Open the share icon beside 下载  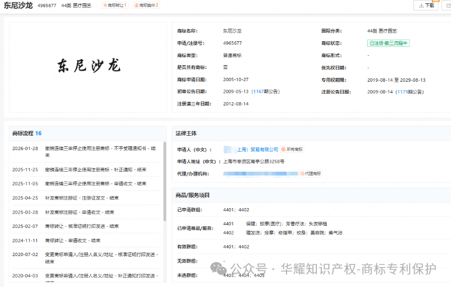click(x=447, y=6)
